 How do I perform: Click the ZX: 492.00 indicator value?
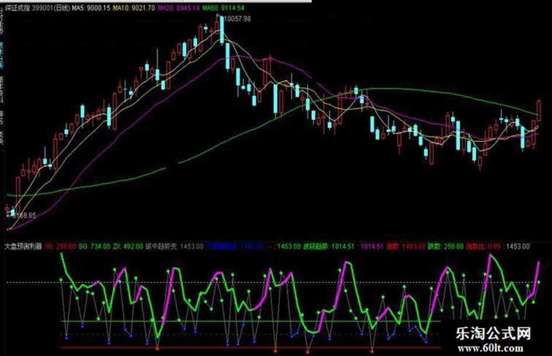(128, 246)
